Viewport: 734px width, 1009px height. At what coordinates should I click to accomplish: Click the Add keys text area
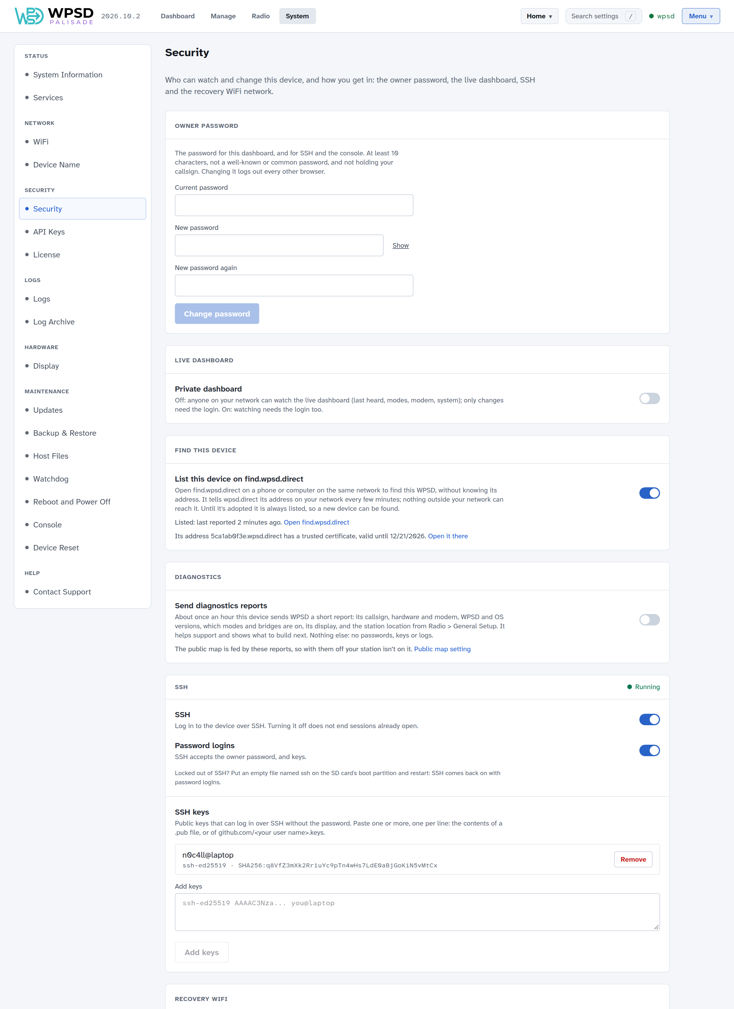click(x=417, y=912)
